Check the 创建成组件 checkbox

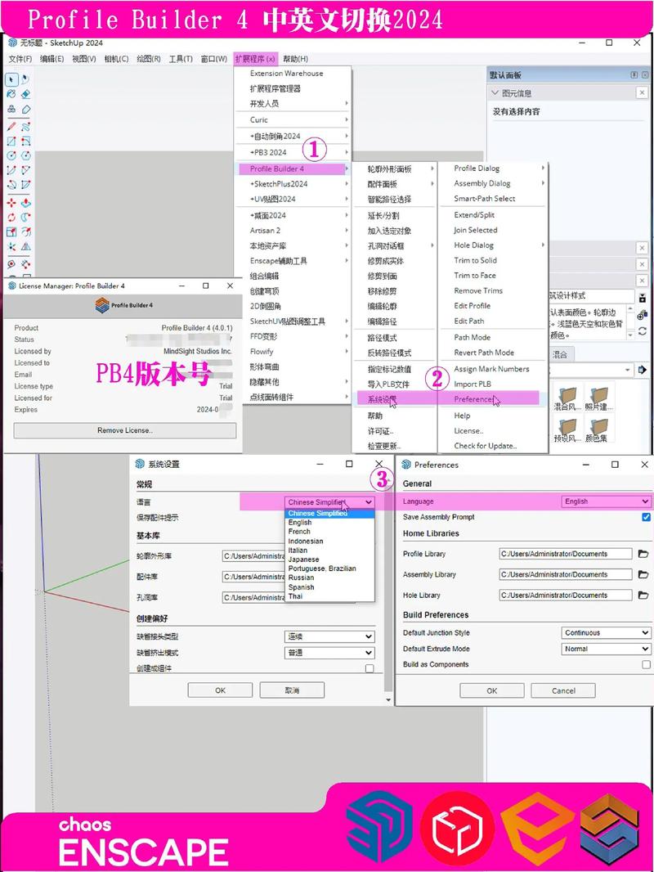pyautogui.click(x=370, y=668)
